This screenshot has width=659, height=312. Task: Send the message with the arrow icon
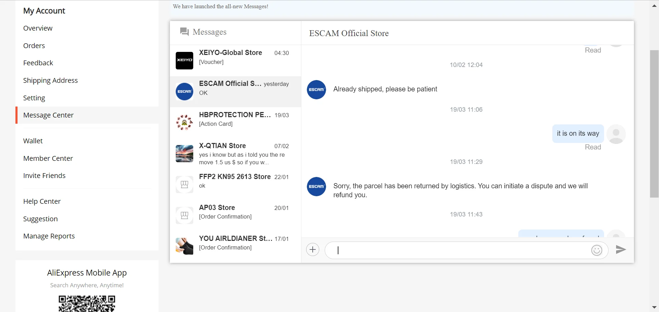621,249
